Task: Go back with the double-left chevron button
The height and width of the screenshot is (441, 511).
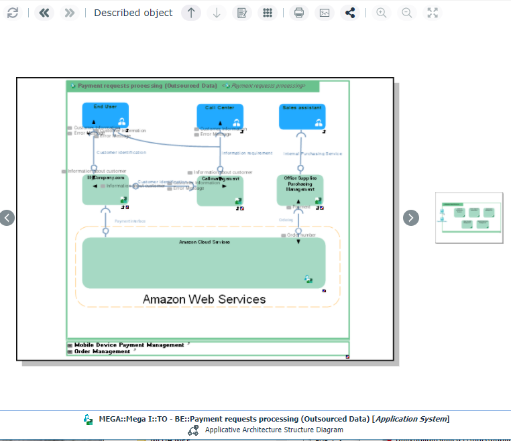Action: pyautogui.click(x=44, y=13)
